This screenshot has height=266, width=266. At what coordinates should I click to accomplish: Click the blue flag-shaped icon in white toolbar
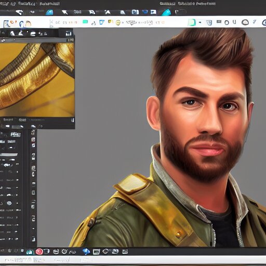point(102,22)
